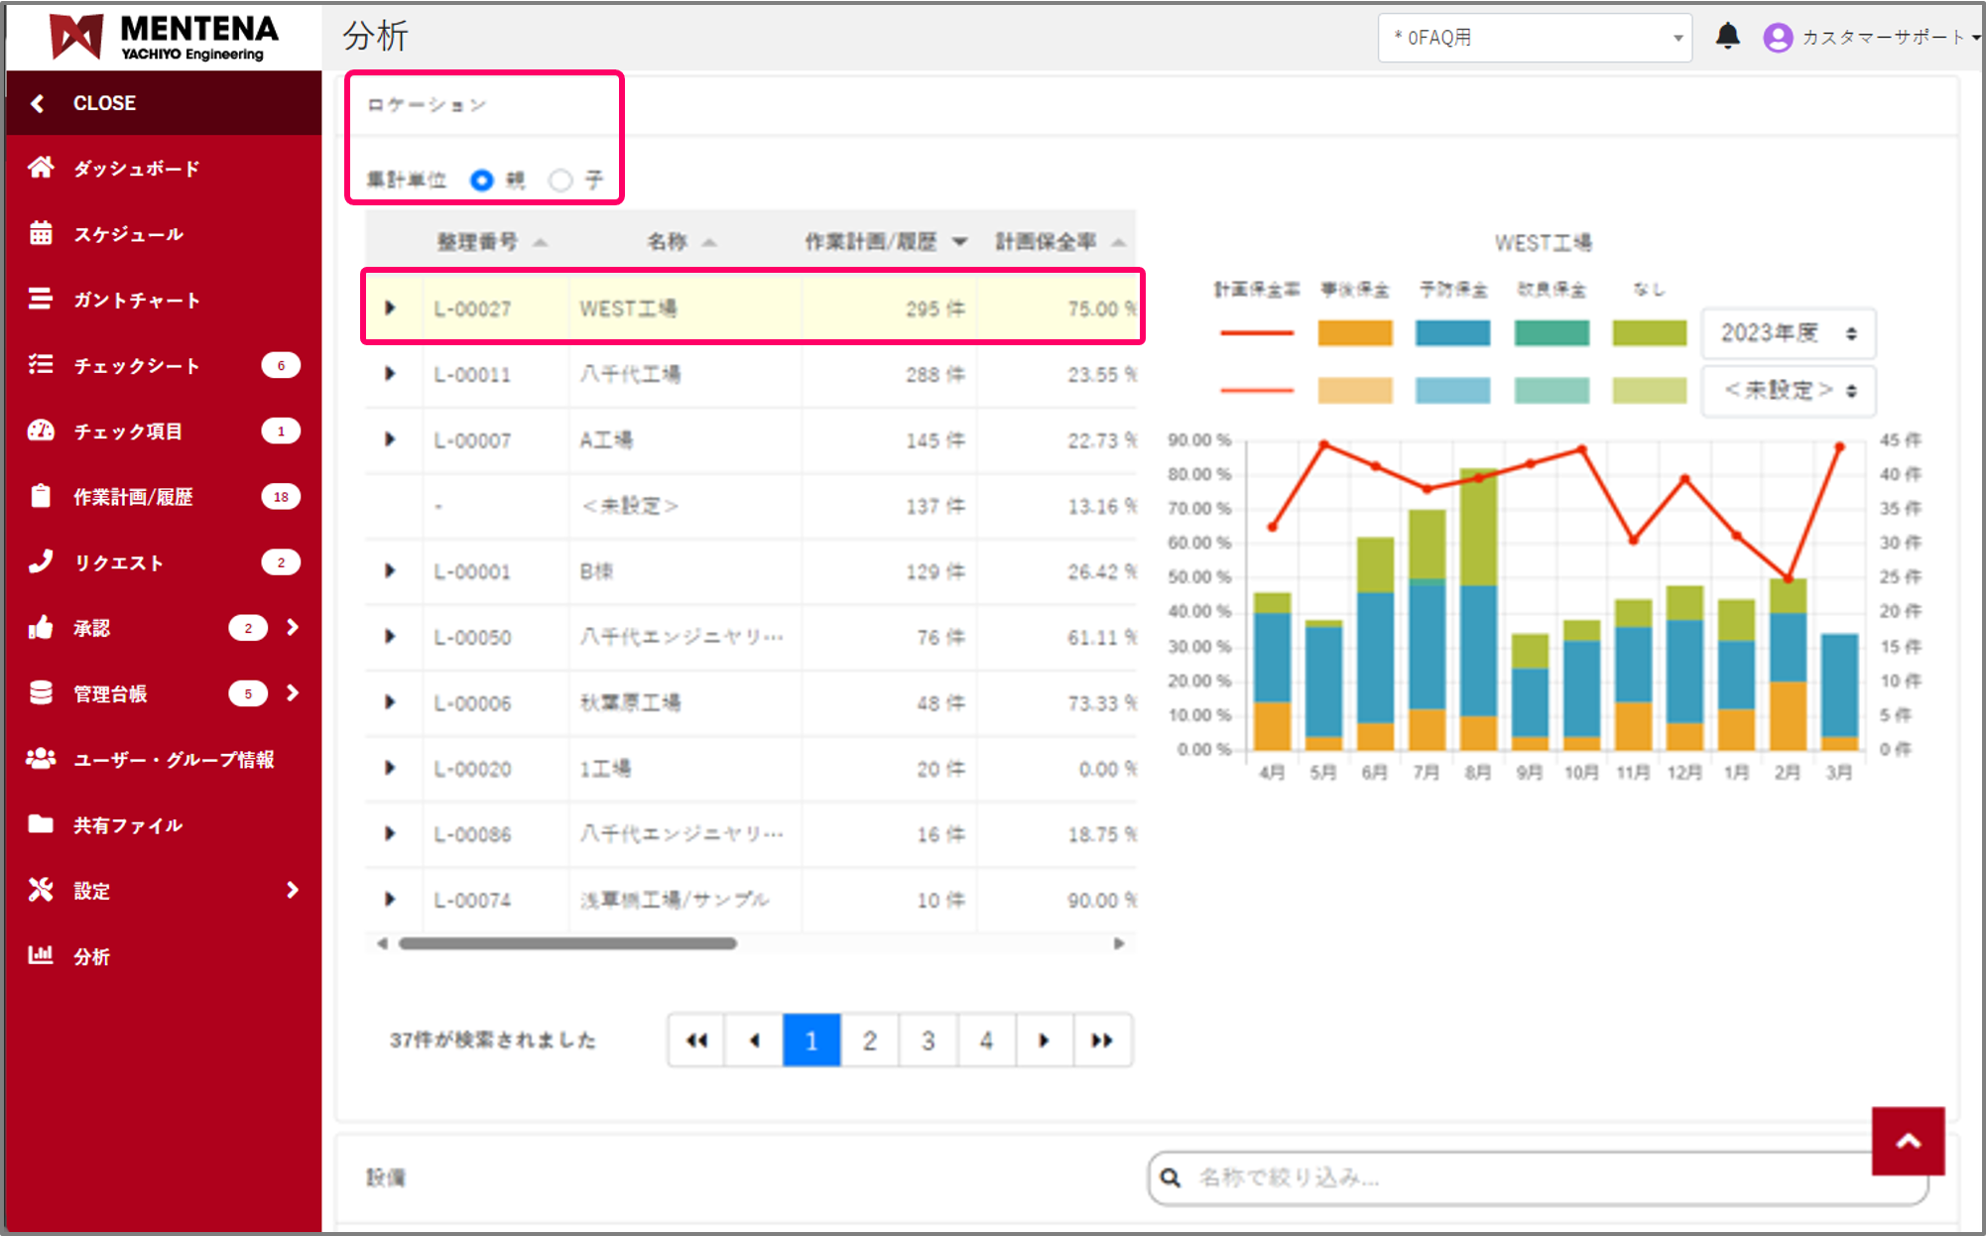Image resolution: width=1986 pixels, height=1237 pixels.
Task: Jump to the last results page
Action: click(x=1102, y=1041)
